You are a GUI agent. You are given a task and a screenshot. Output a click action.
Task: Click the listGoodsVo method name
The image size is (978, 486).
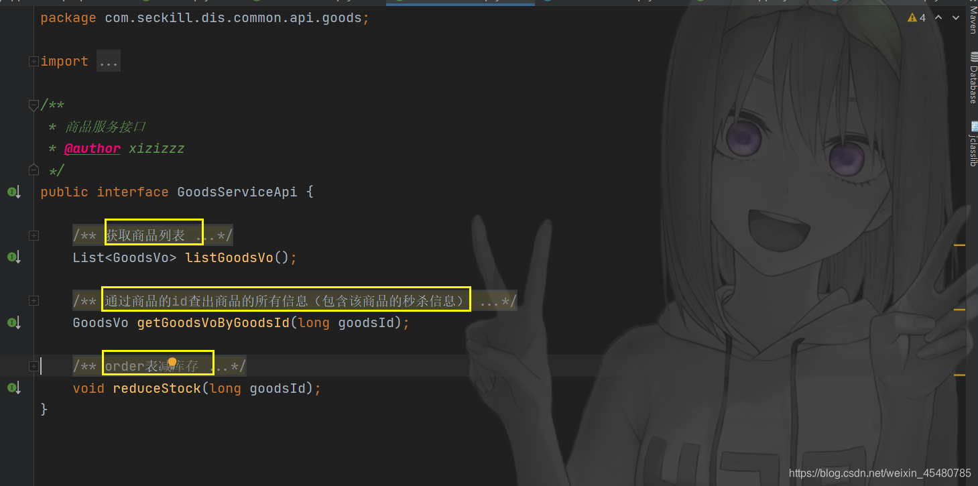pyautogui.click(x=229, y=257)
